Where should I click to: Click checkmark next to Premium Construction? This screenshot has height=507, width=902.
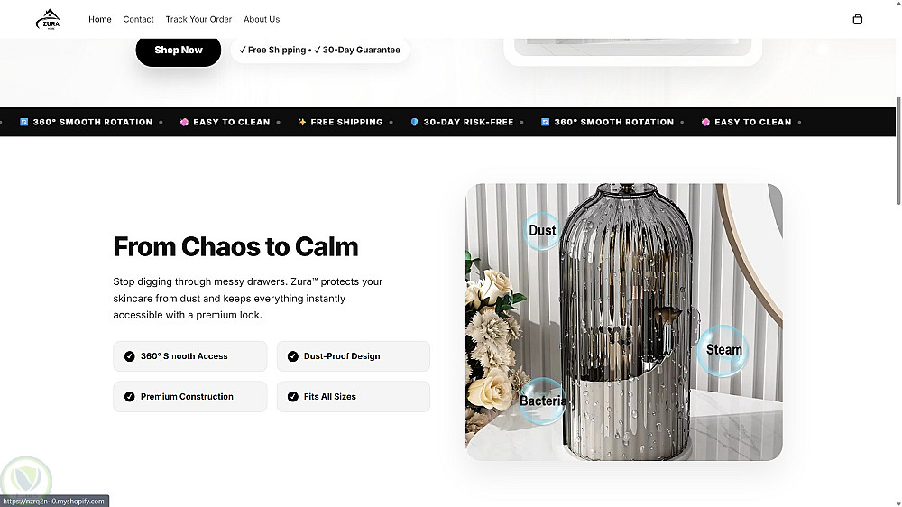[129, 397]
